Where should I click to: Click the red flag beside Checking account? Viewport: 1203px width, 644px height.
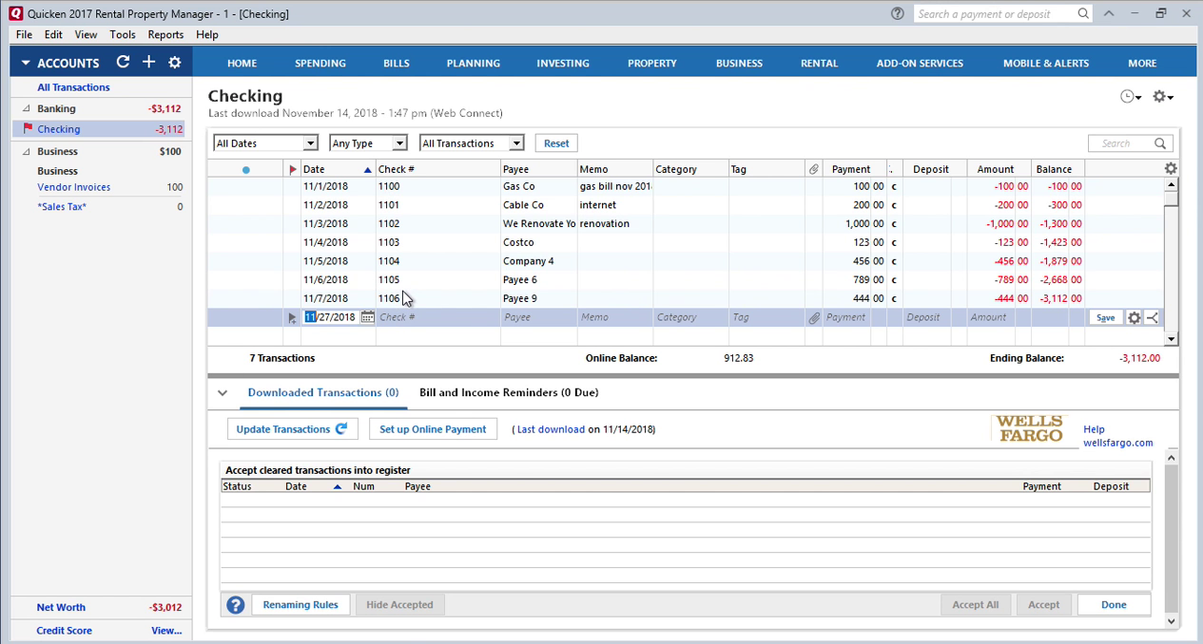(x=28, y=129)
